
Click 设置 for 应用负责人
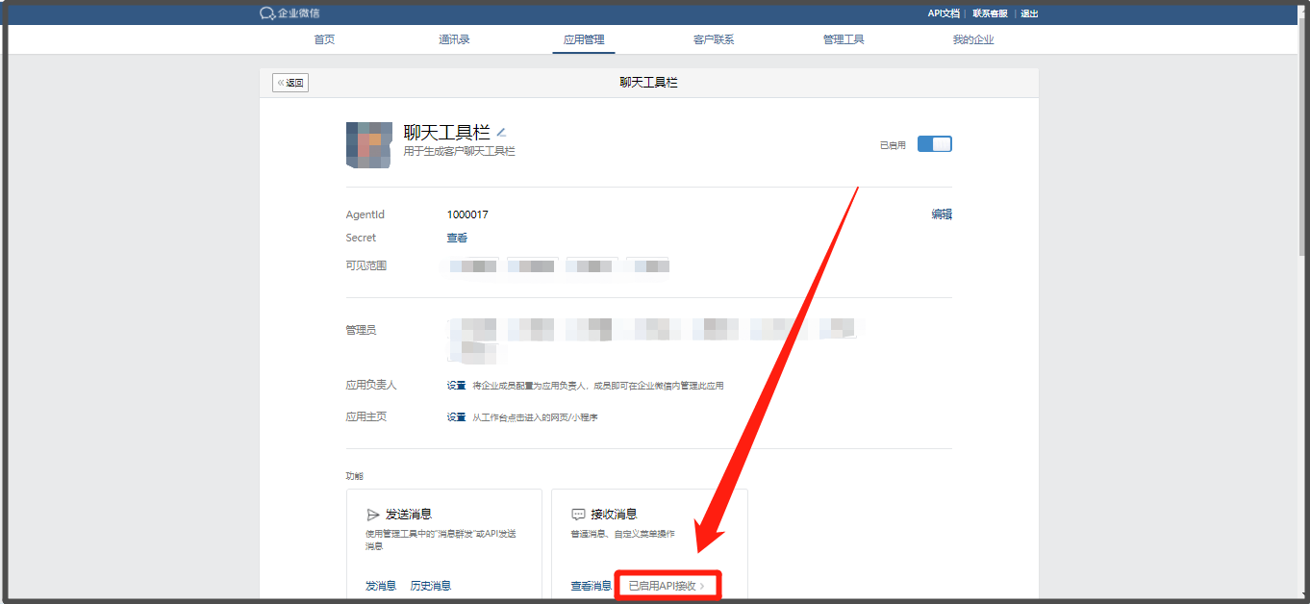(x=456, y=386)
